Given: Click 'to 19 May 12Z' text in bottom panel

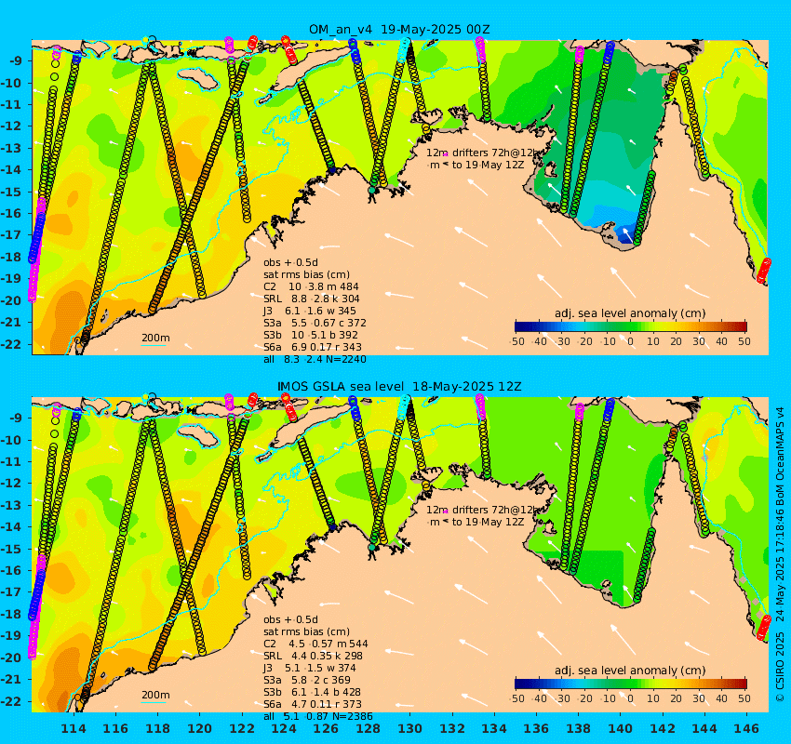Looking at the screenshot, I should pos(488,523).
